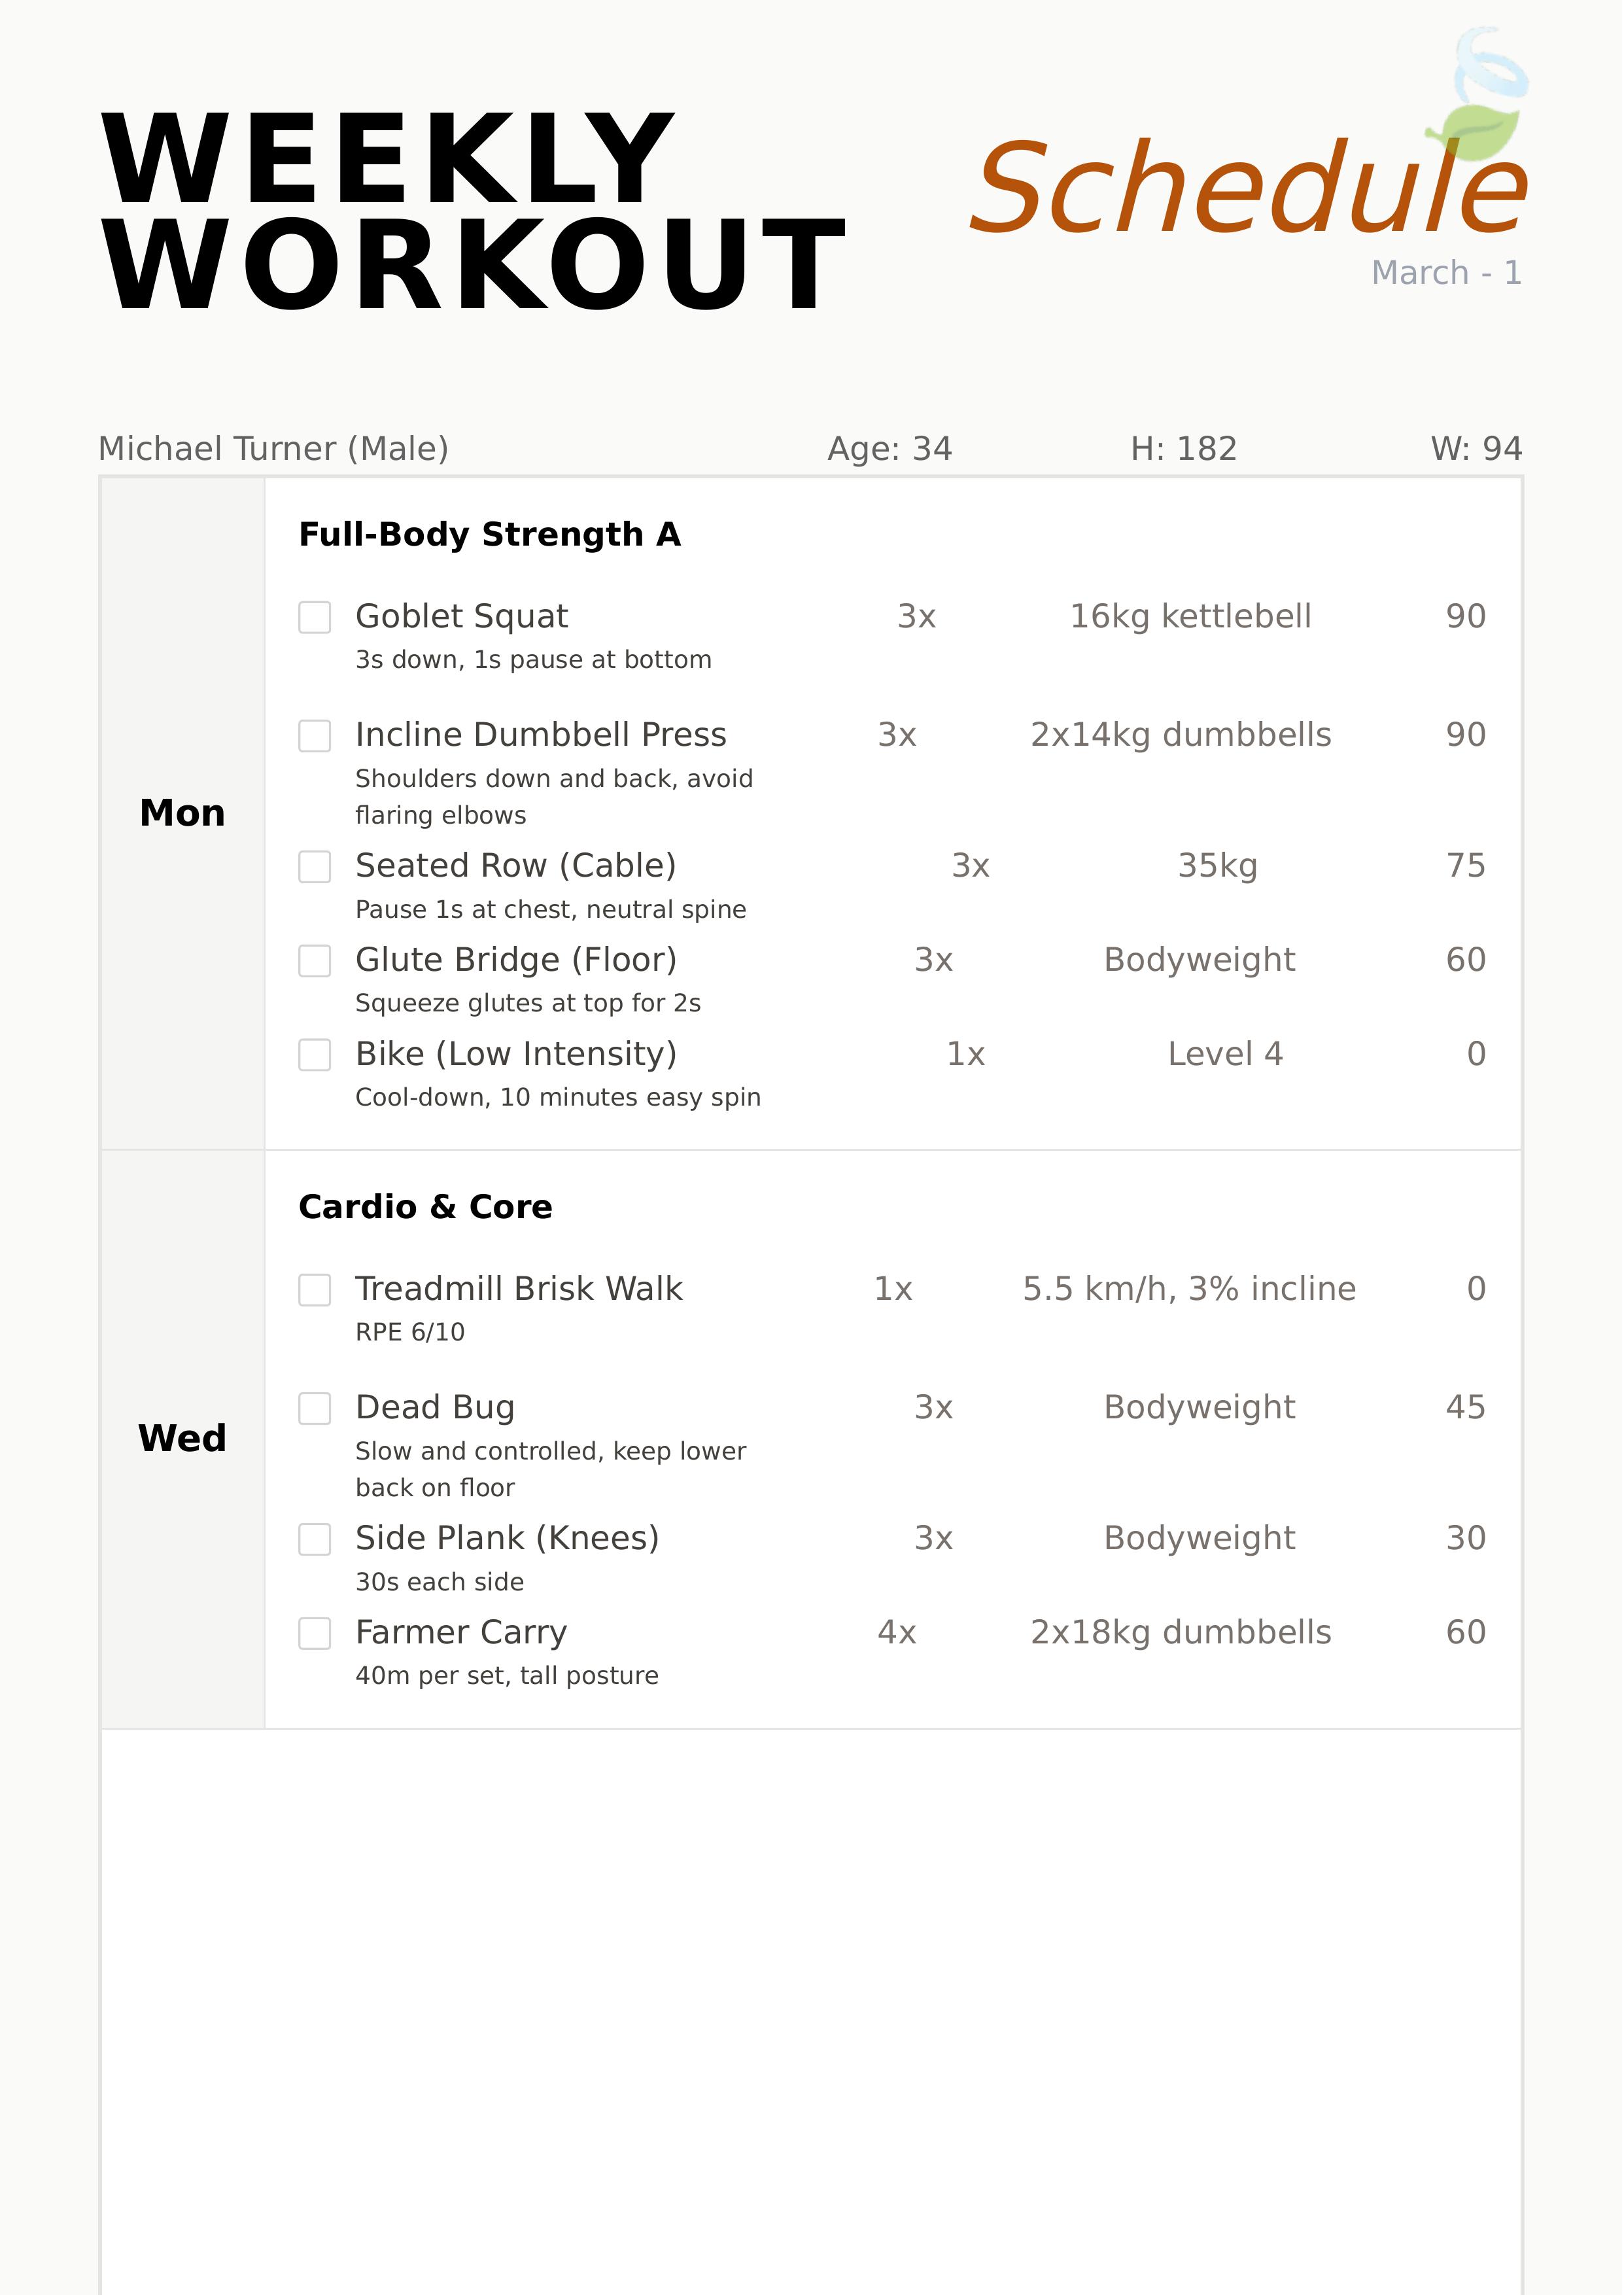This screenshot has width=1624, height=2295.
Task: Mark Seated Row (Cable) as done
Action: 315,866
